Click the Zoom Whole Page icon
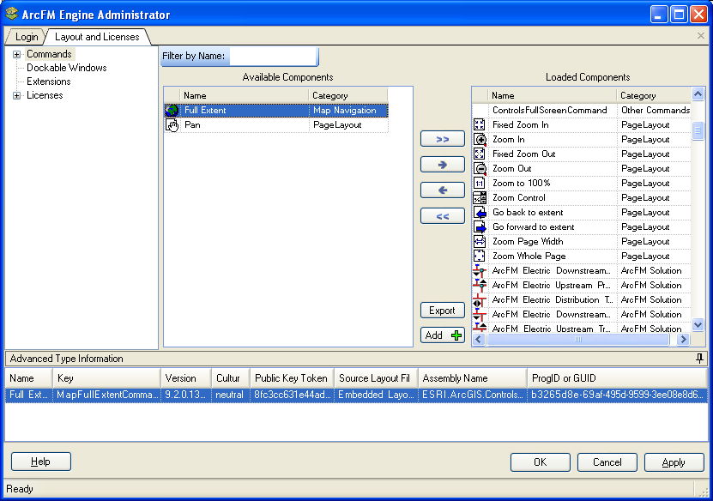Image resolution: width=713 pixels, height=501 pixels. (480, 256)
